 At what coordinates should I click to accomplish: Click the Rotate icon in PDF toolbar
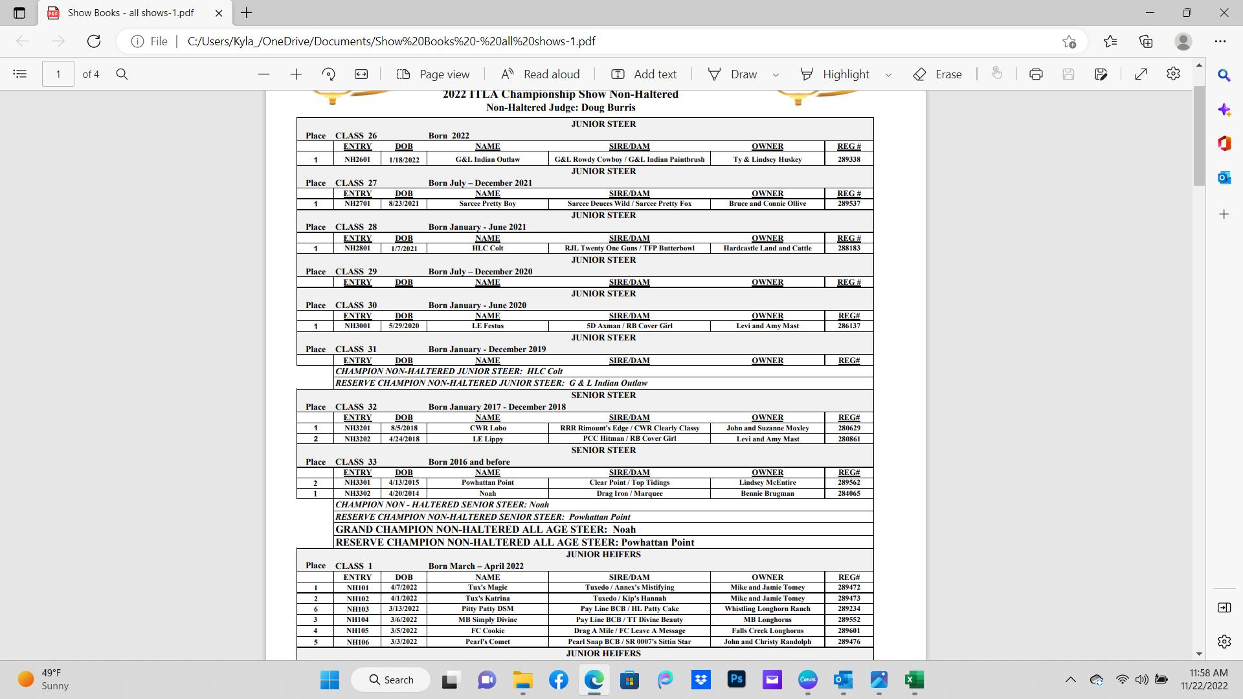coord(328,74)
